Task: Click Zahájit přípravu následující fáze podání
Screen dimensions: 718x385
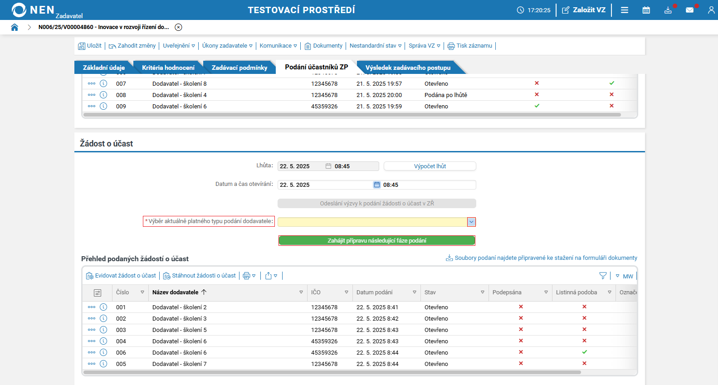Action: tap(377, 241)
